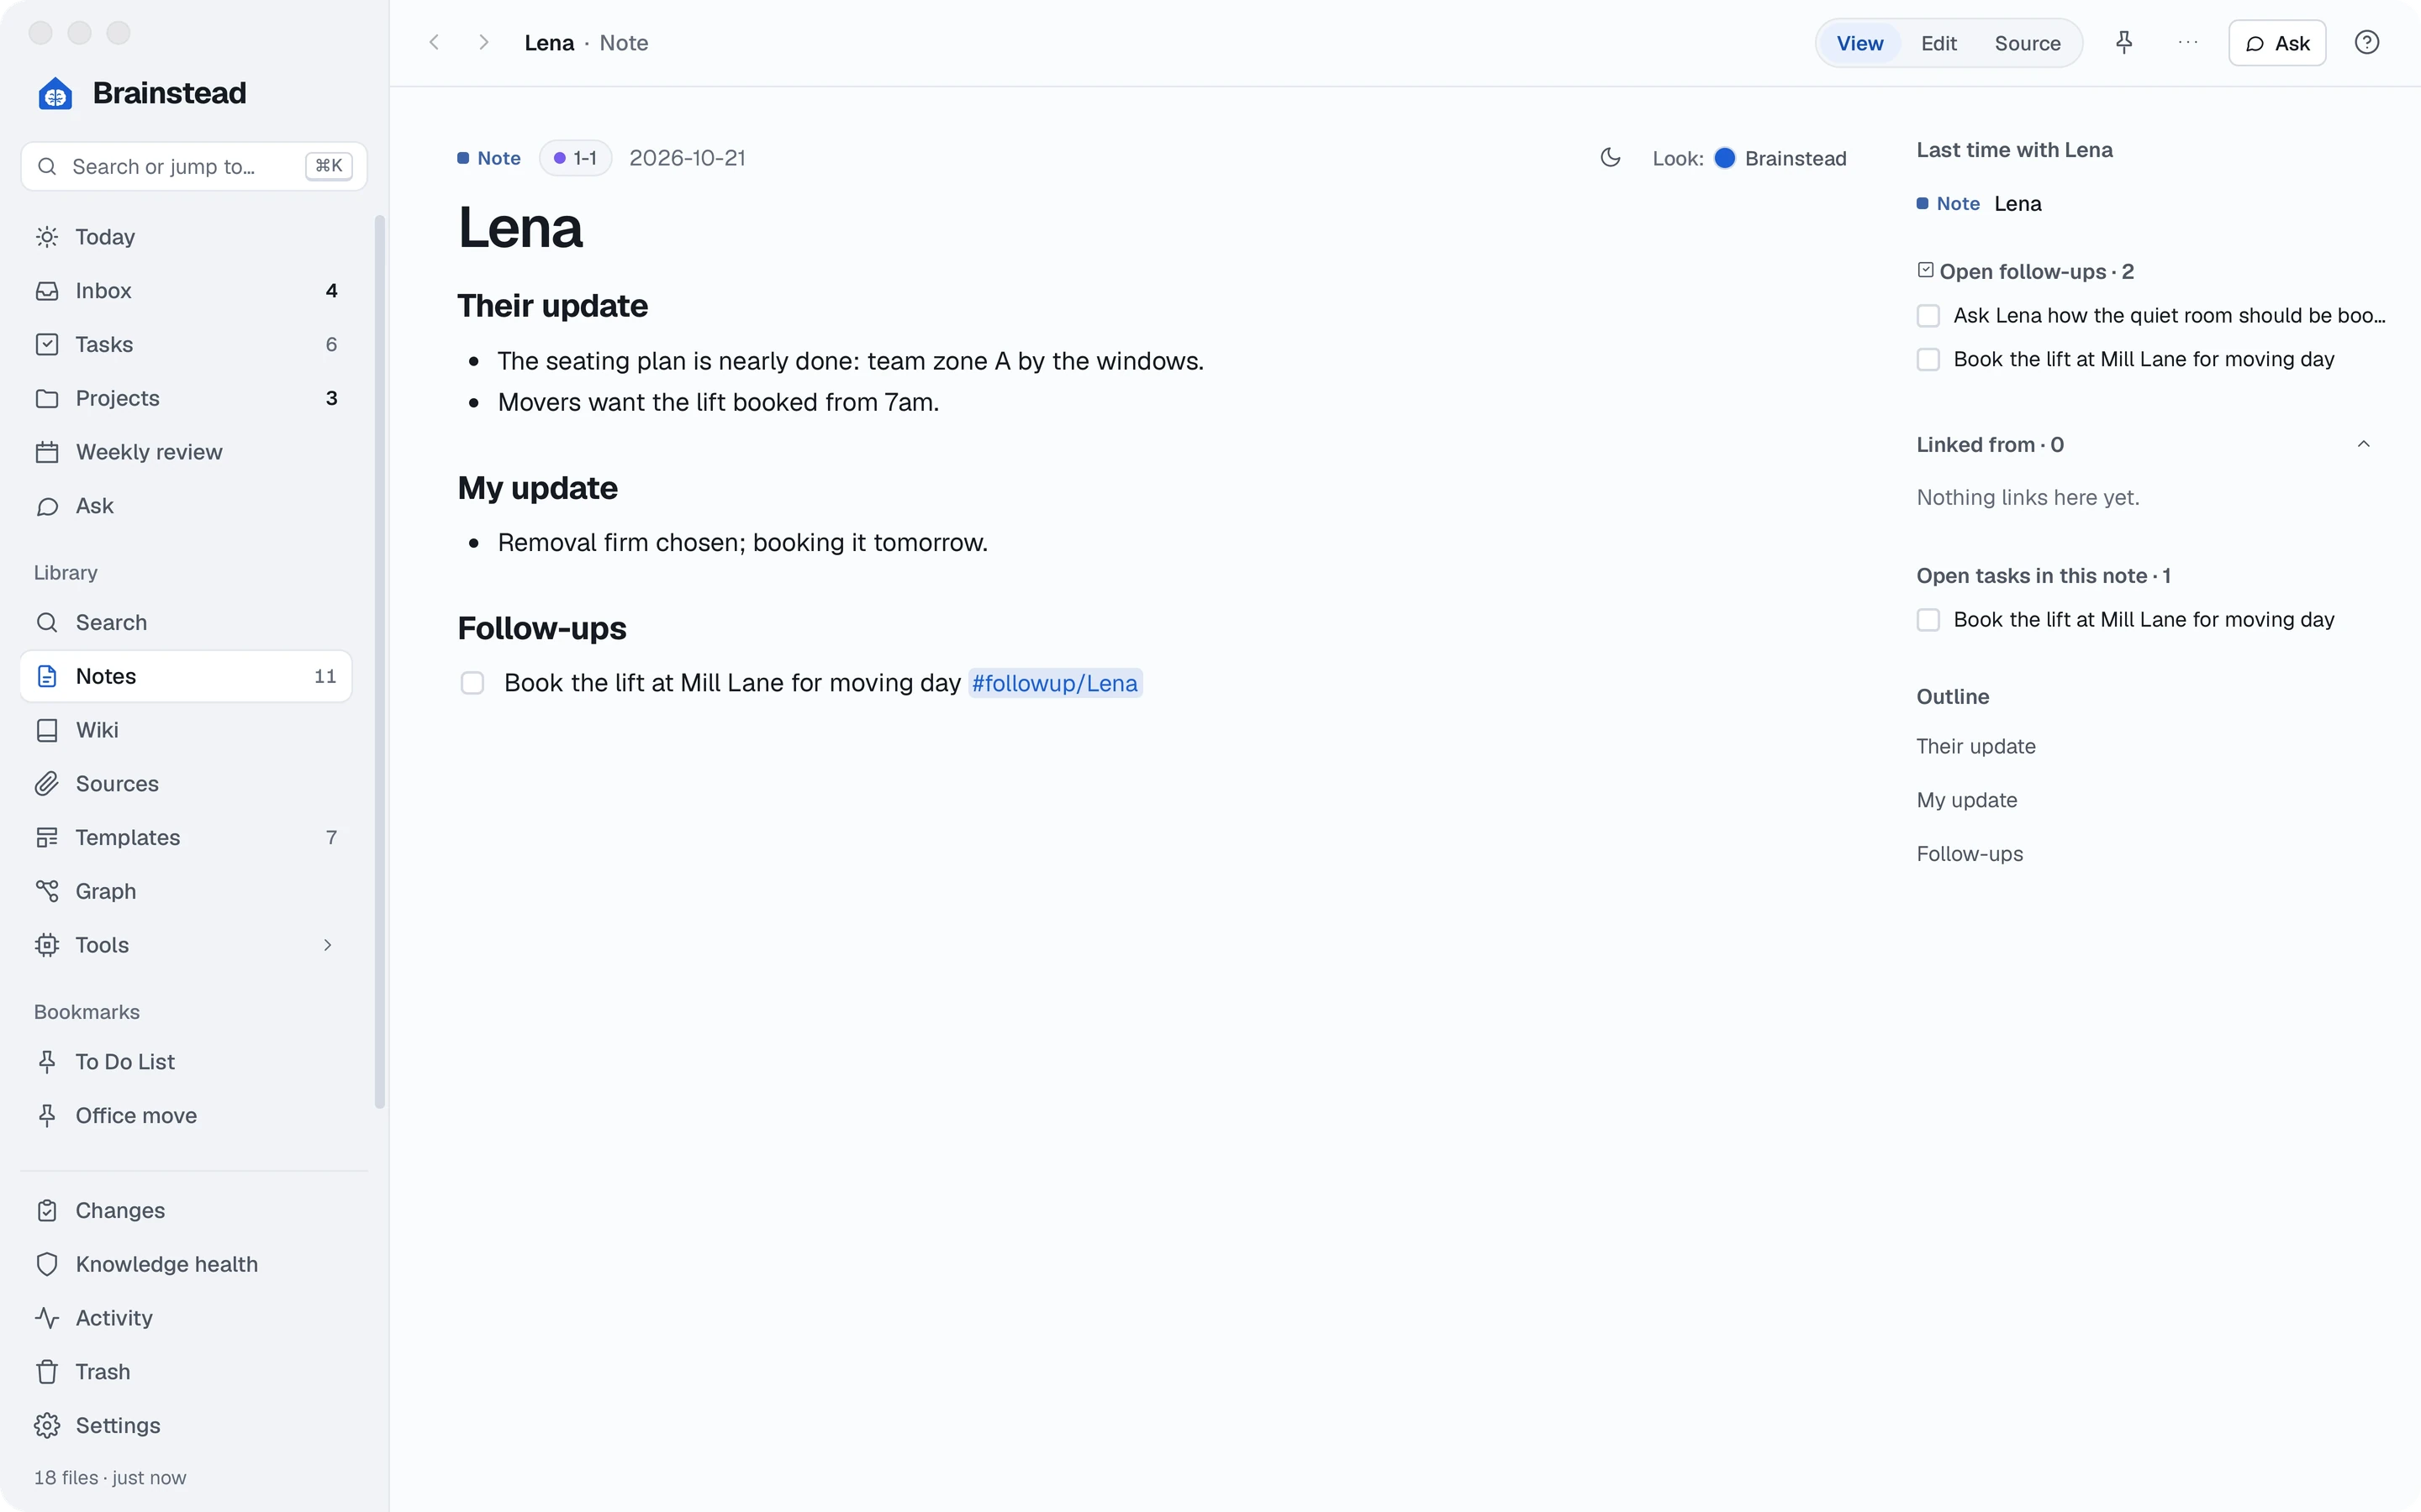
Task: Expand the Tools sidebar item chevron
Action: [x=327, y=945]
